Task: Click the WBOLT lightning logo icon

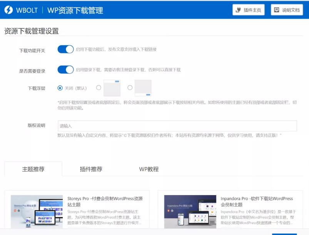Action: [8, 10]
